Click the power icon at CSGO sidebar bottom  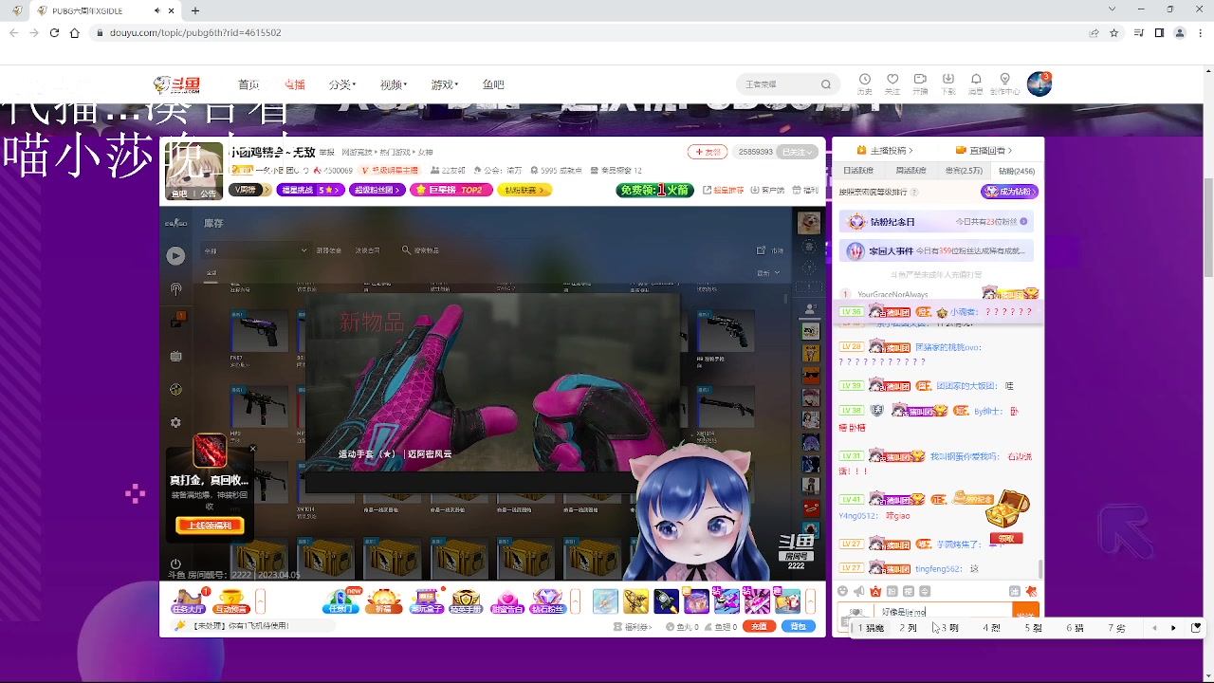click(x=175, y=563)
